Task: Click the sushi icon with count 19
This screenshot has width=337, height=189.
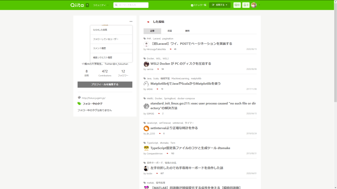Action: (158, 89)
